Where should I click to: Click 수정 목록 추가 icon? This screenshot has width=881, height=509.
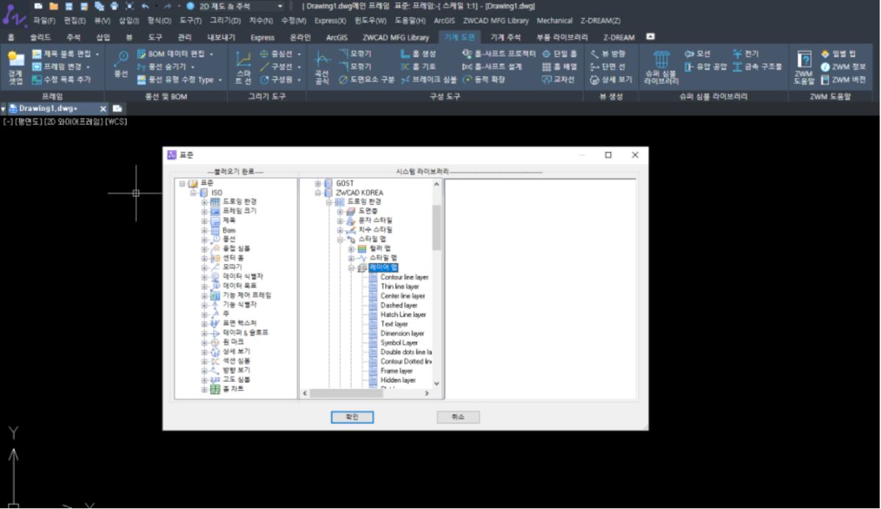click(x=37, y=79)
